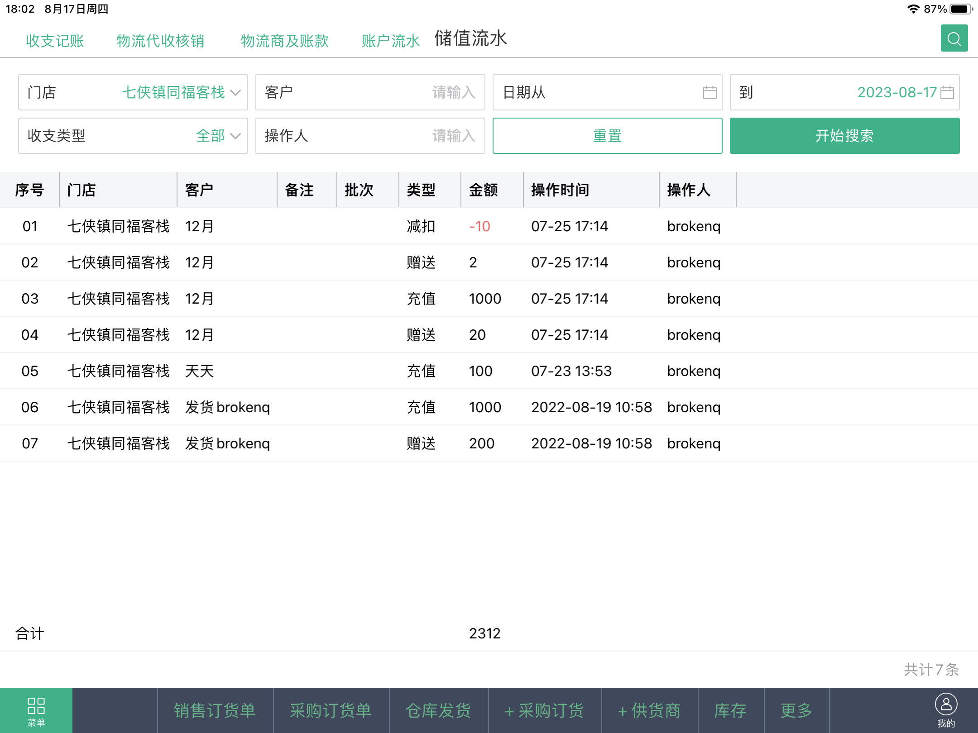Select amount 200 in row 07

(482, 443)
